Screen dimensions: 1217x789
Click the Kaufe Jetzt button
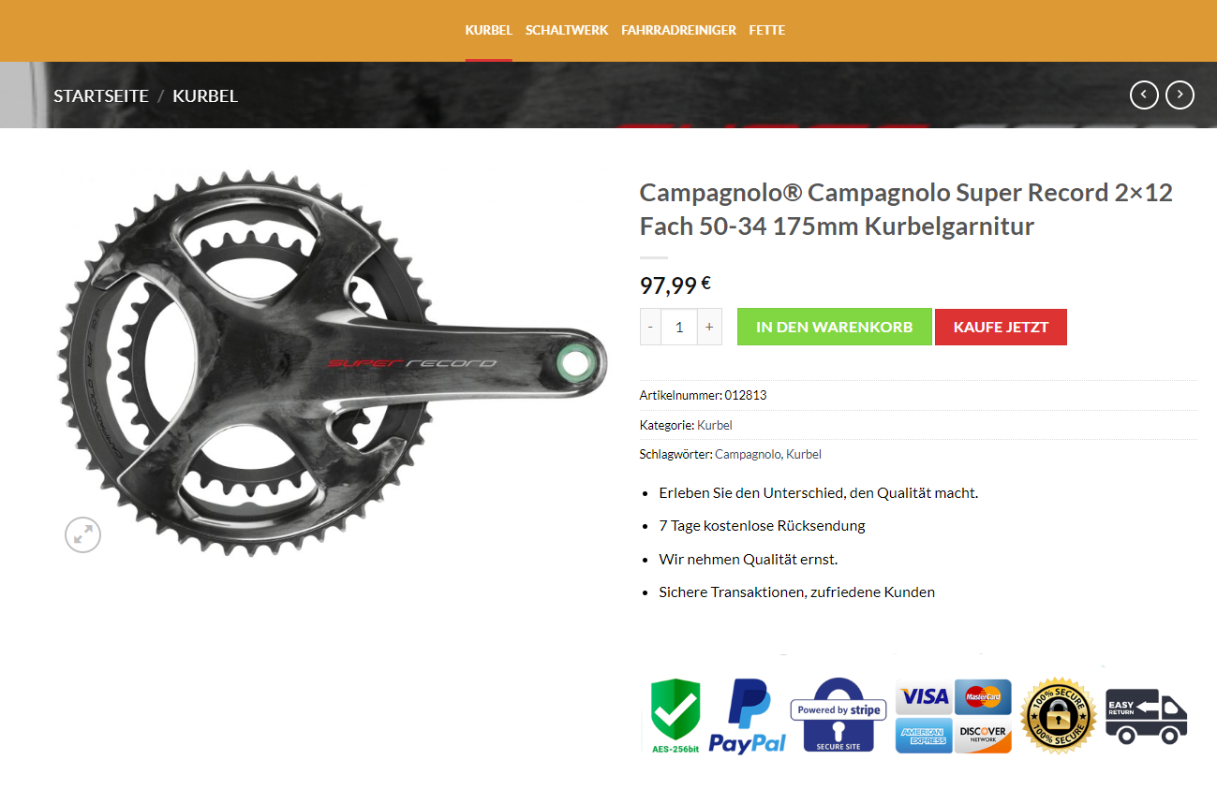click(x=1001, y=327)
